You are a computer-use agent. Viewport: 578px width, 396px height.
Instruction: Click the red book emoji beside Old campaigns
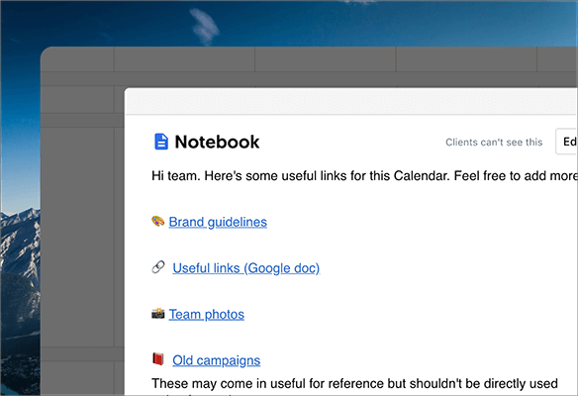tap(158, 358)
